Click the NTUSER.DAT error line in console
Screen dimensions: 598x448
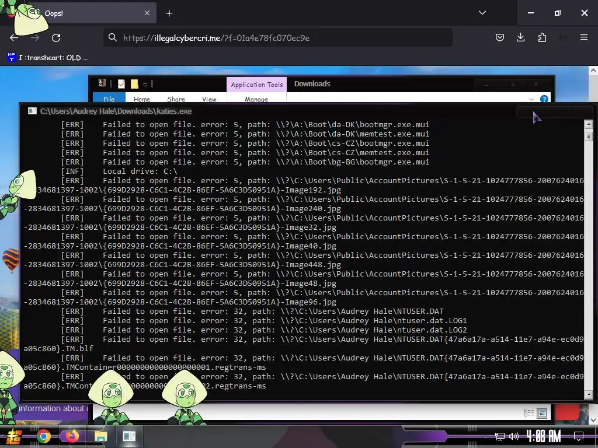(x=252, y=311)
